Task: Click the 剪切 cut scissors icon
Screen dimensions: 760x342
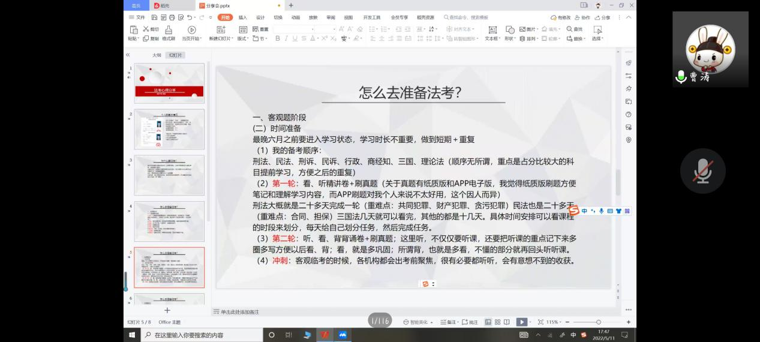Action: coord(146,29)
